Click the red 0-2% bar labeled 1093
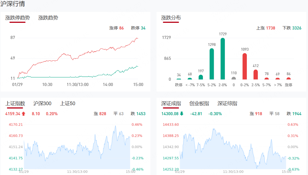The image size is (308, 175). point(245,66)
